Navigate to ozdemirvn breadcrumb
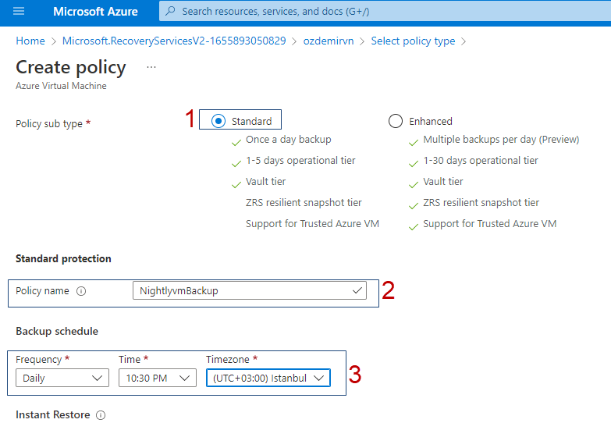The width and height of the screenshot is (611, 423). click(329, 41)
